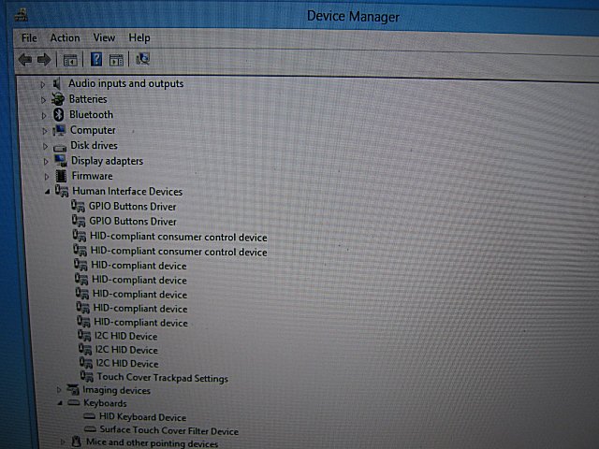This screenshot has height=449, width=599.
Task: Expand the Computer node
Action: point(44,131)
